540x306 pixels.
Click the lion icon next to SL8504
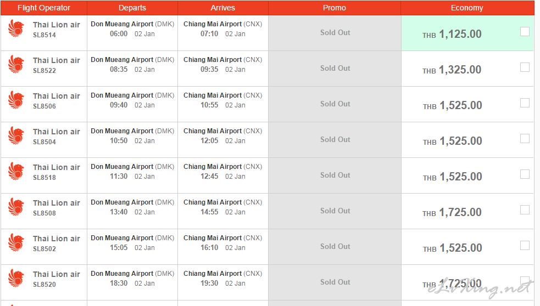(x=16, y=135)
